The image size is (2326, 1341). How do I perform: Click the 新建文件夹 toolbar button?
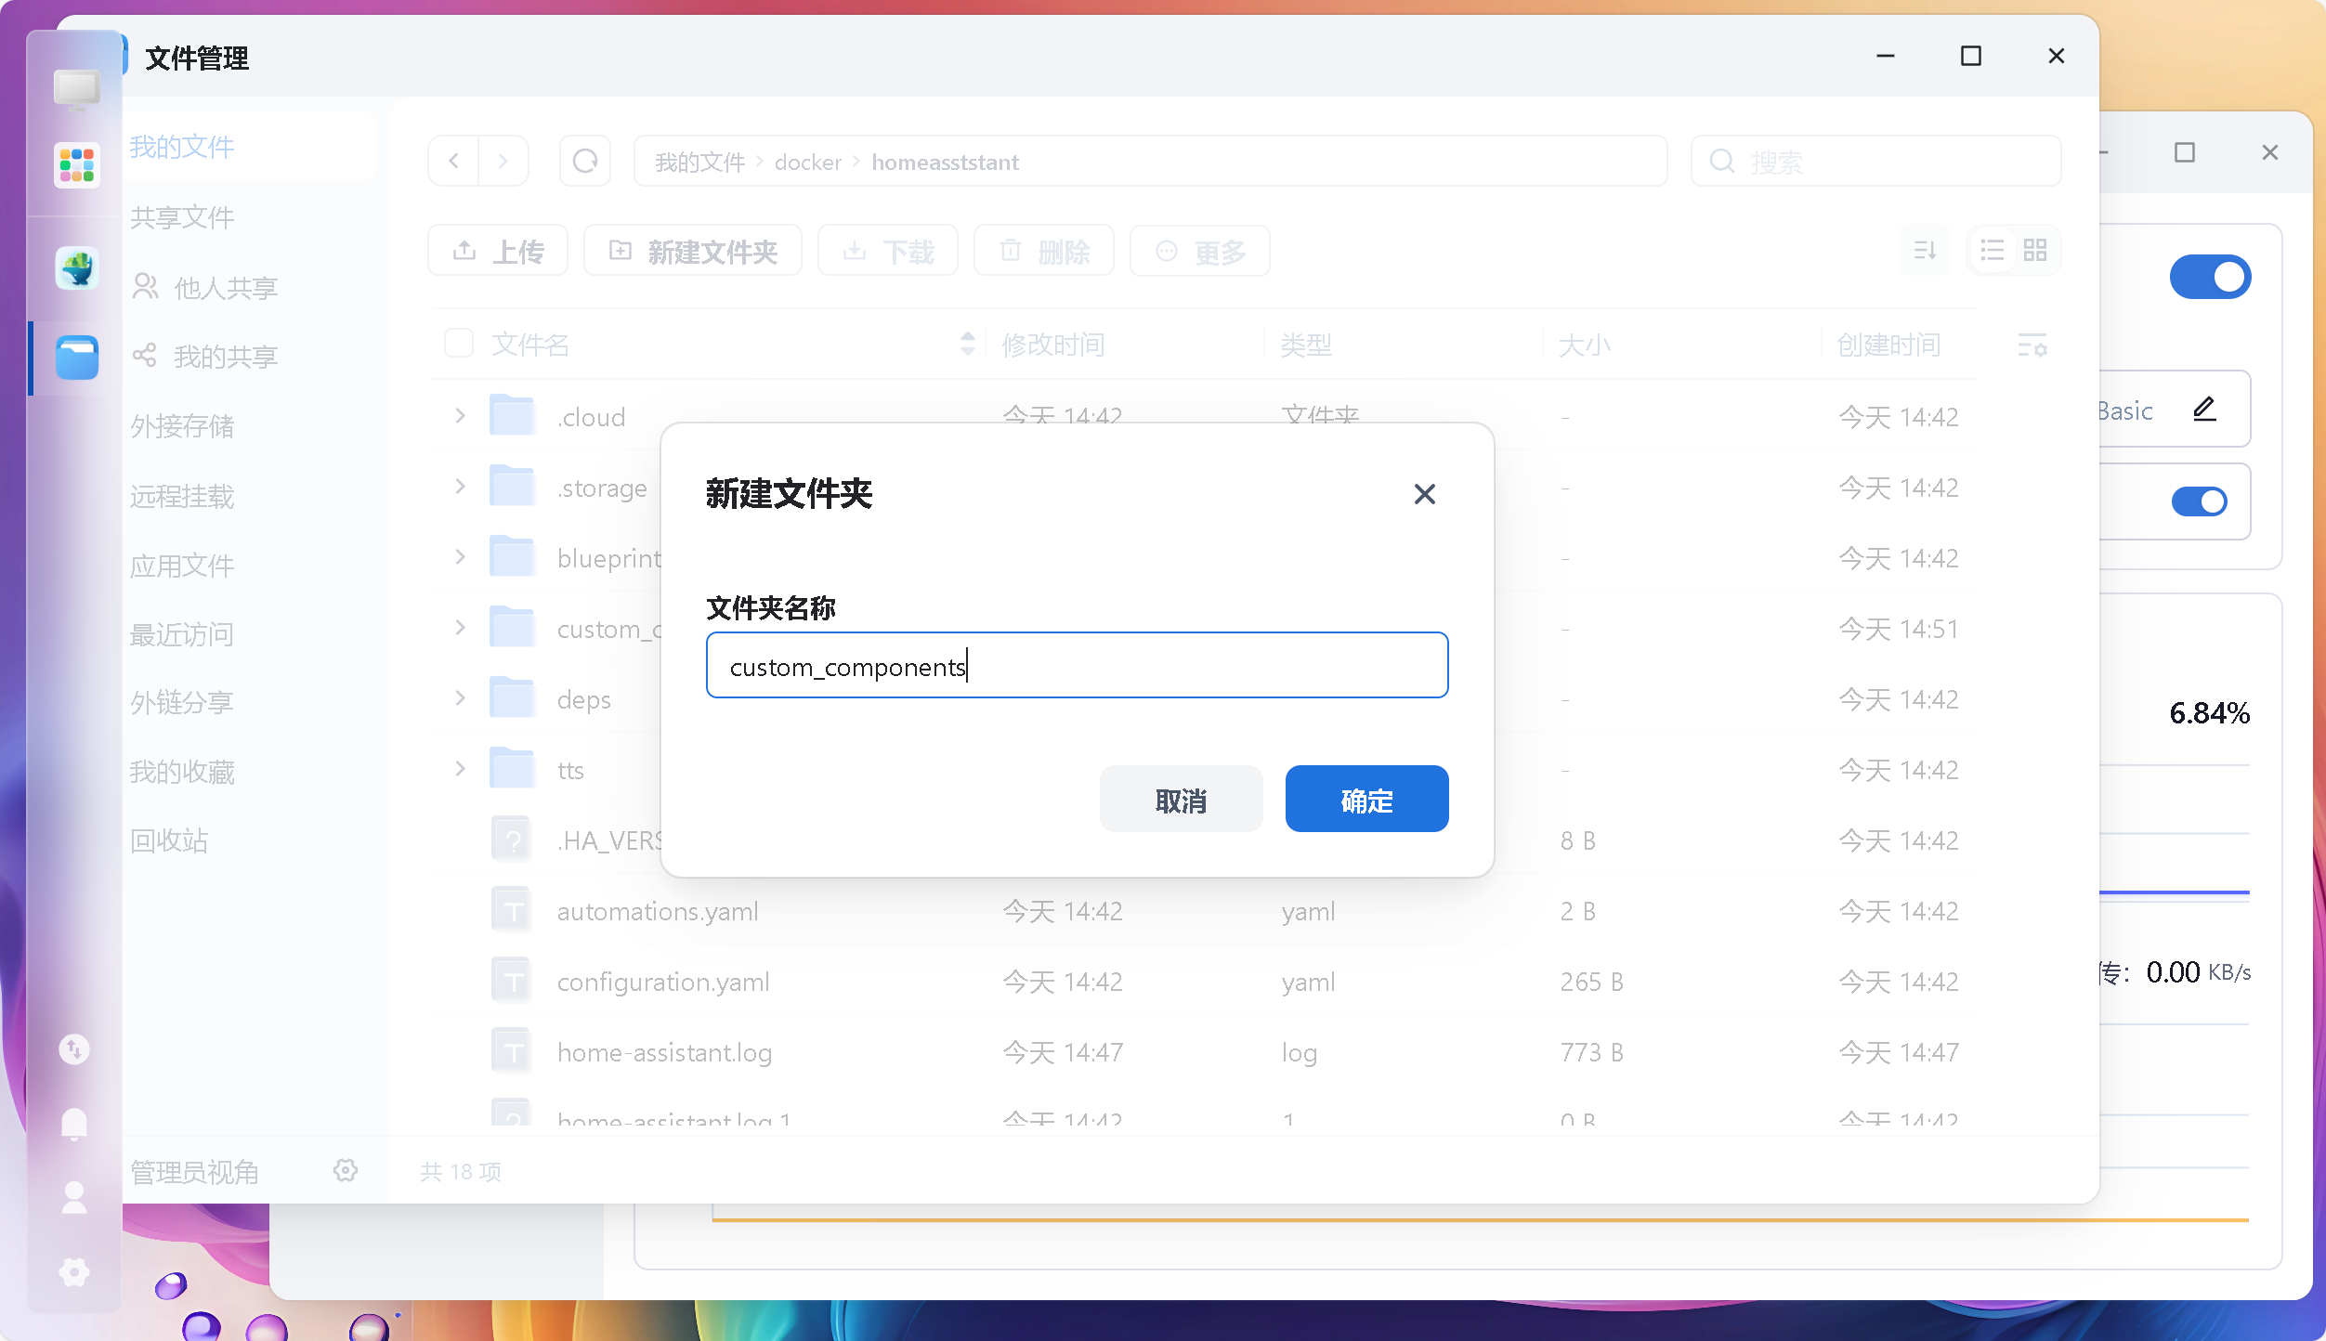693,251
